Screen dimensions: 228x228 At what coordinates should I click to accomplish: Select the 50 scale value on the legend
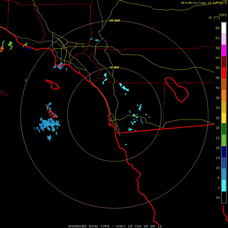[218, 68]
